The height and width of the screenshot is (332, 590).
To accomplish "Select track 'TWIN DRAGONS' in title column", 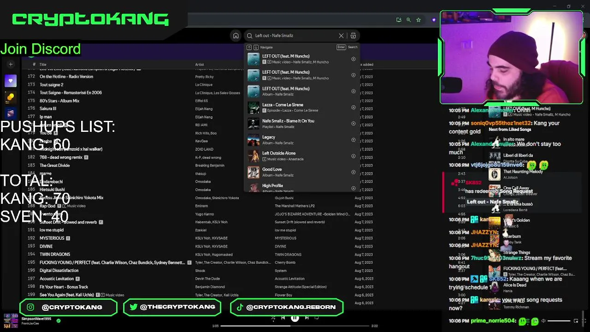I will tap(55, 255).
